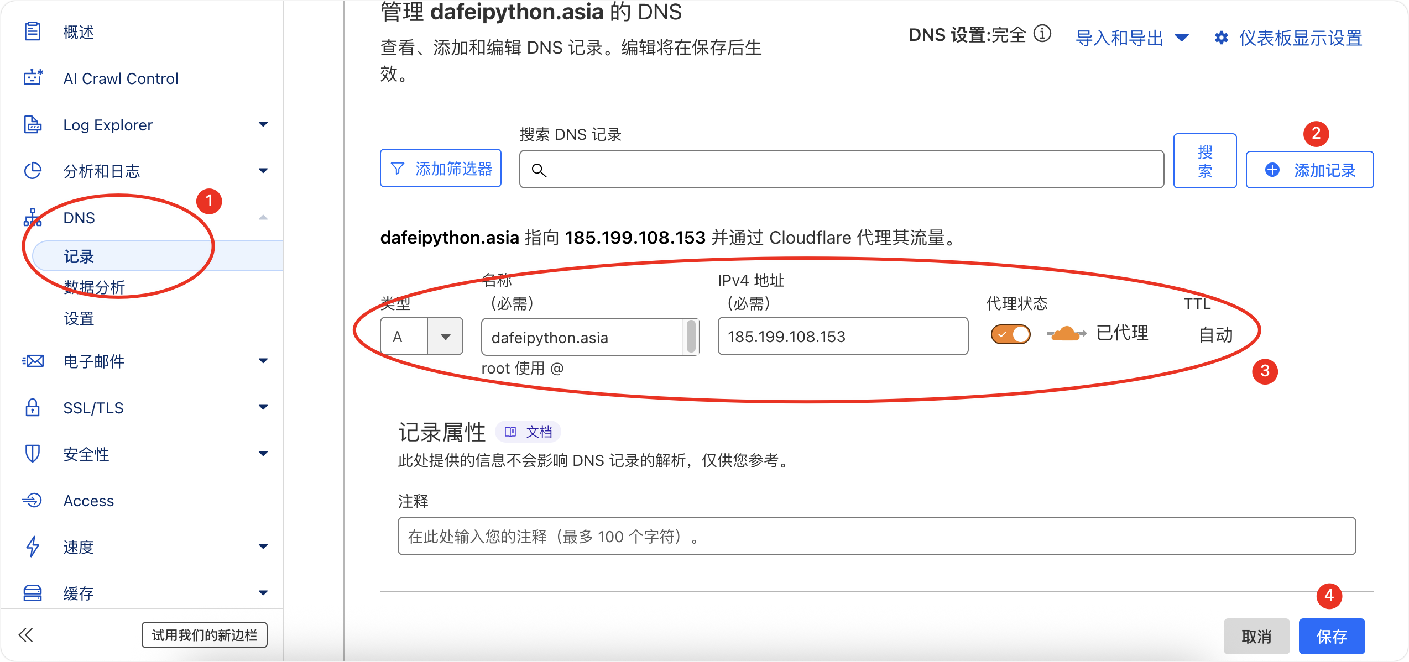Click the 名称 field with dafeipython.asia

tap(590, 337)
